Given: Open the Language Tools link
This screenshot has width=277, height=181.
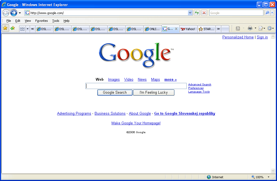Looking at the screenshot, I should (199, 91).
